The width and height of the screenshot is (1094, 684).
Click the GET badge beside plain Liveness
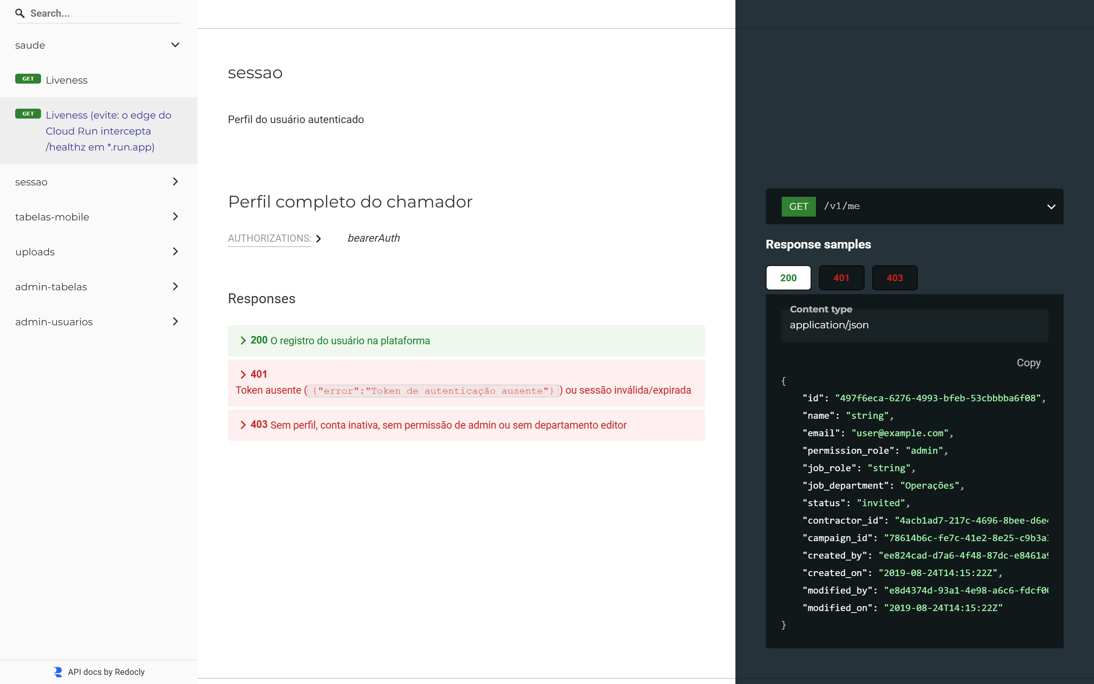tap(28, 79)
